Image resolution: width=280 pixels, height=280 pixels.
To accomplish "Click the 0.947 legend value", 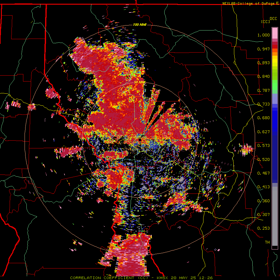I will click(x=264, y=49).
